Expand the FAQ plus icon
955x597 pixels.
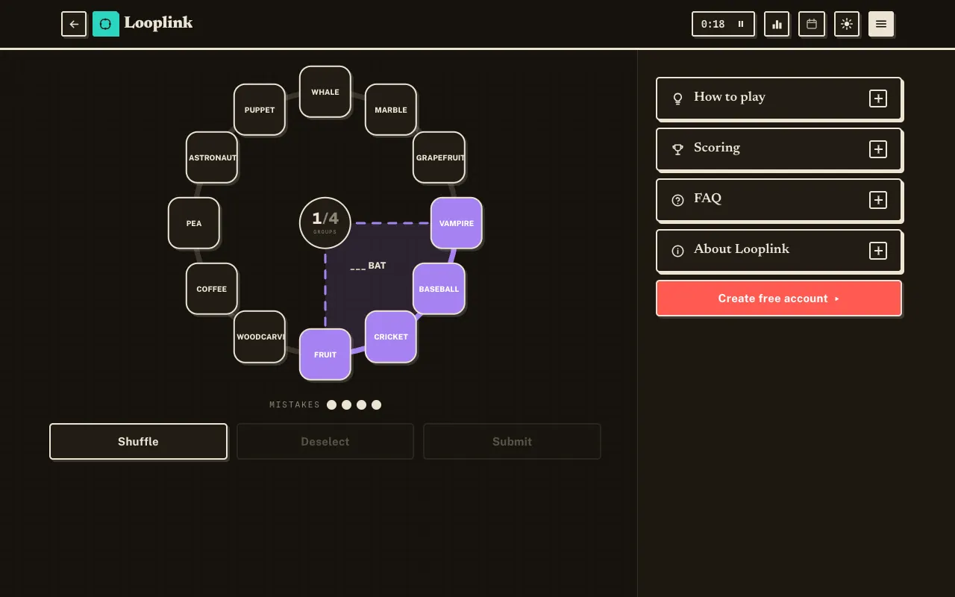(x=878, y=200)
